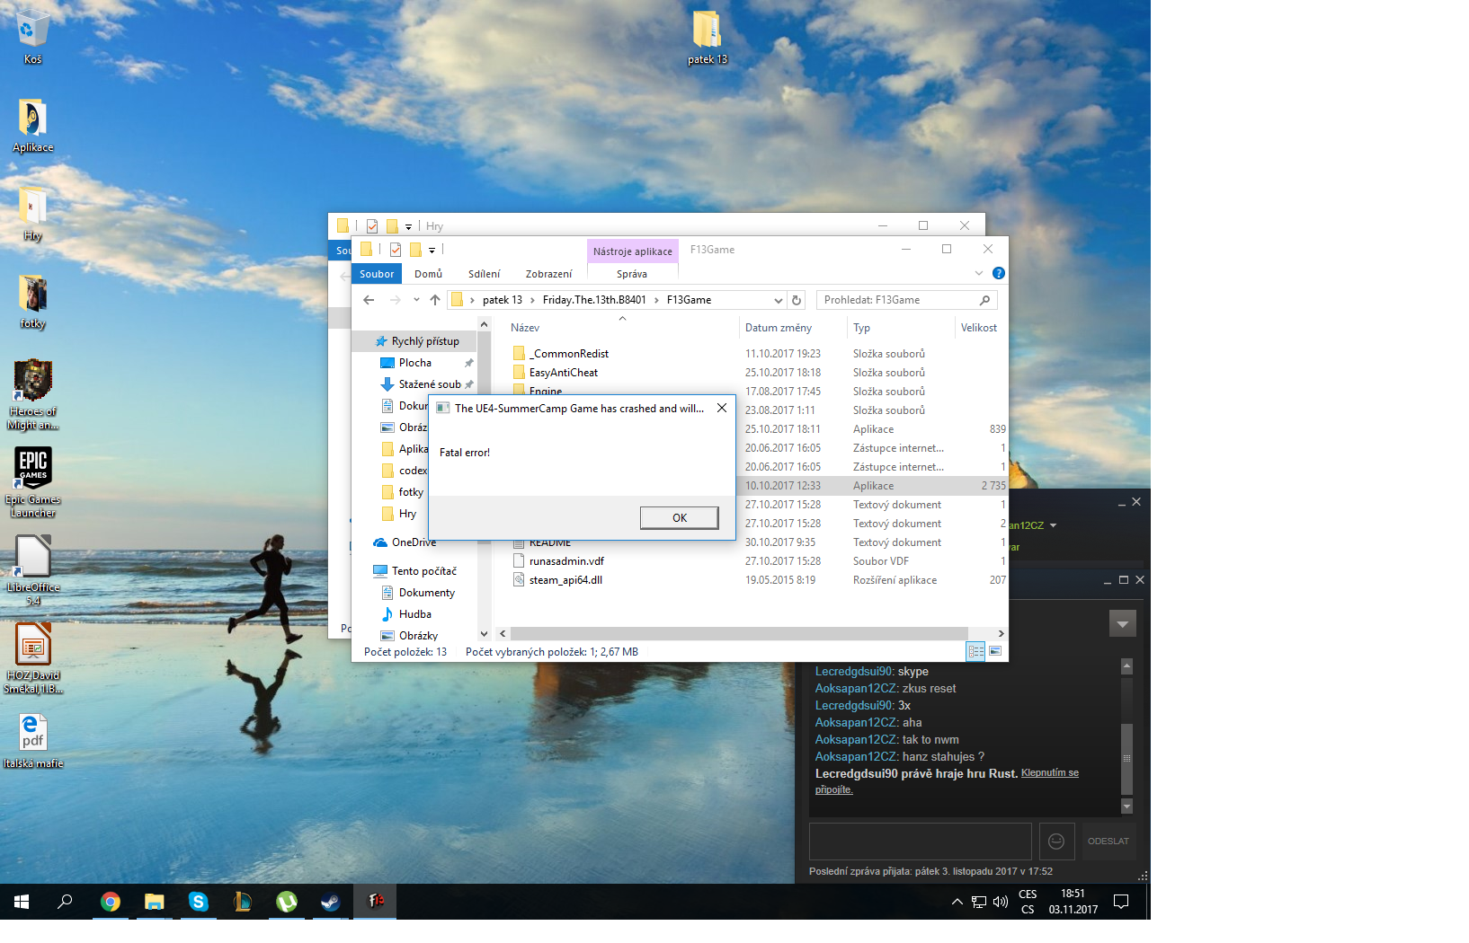
Task: Open the network icon in system tray
Action: [x=979, y=902]
